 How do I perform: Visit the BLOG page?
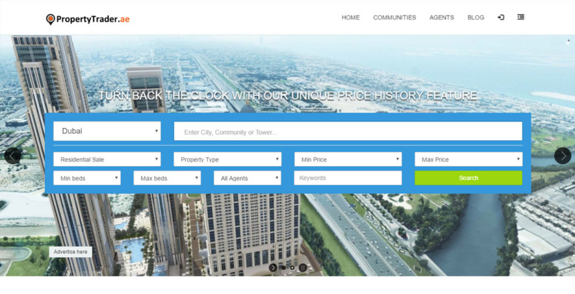475,17
